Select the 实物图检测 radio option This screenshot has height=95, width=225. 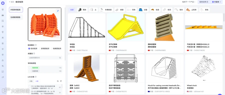point(44,48)
